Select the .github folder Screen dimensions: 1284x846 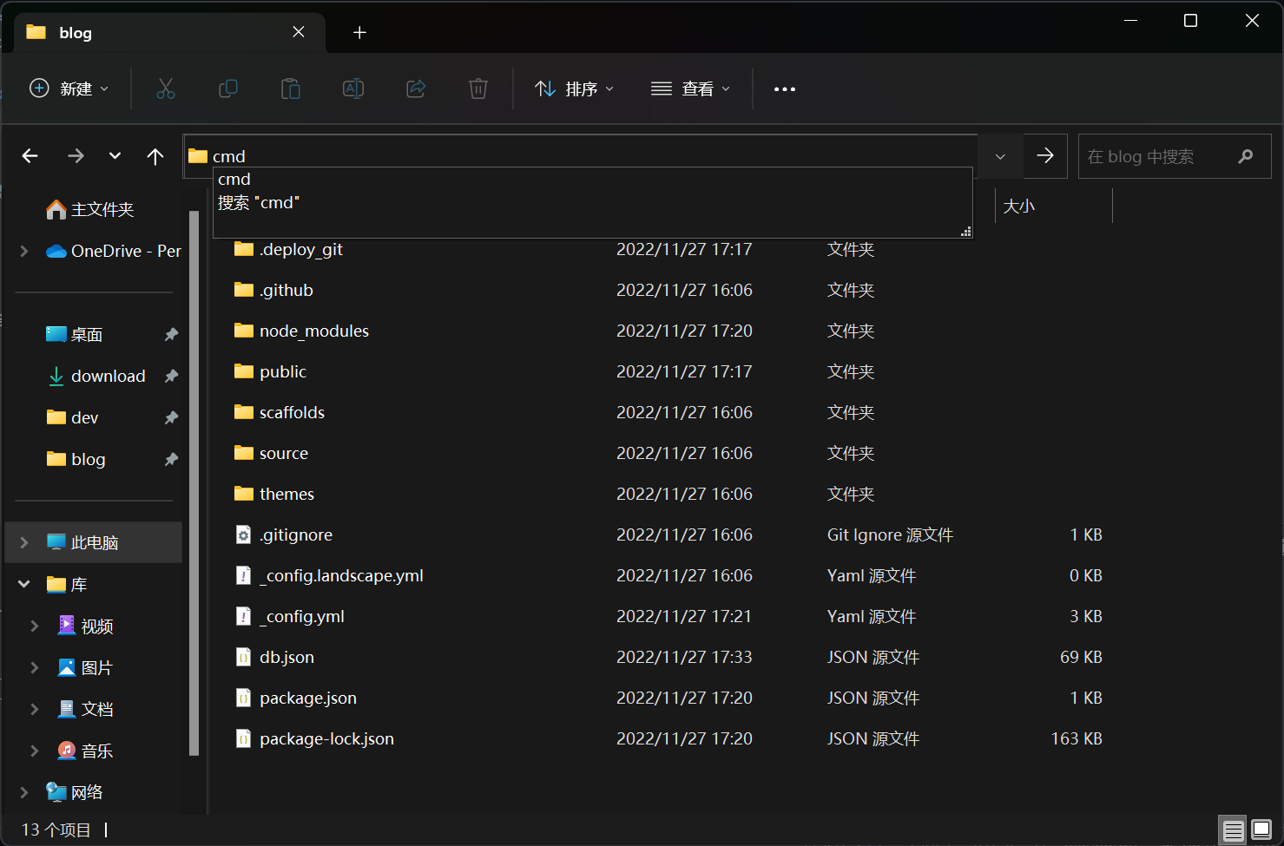(286, 290)
